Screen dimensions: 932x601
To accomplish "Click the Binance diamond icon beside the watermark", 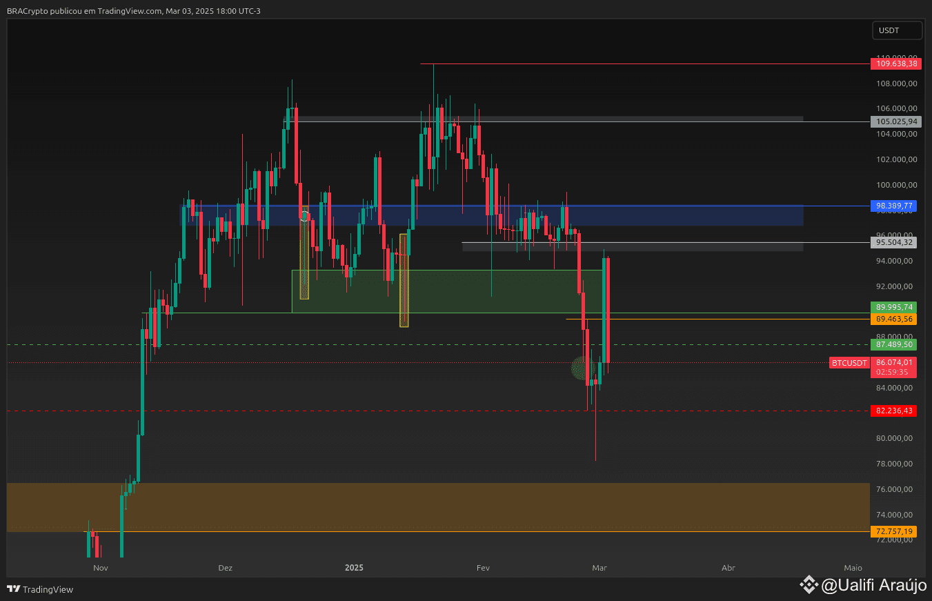I will click(x=809, y=584).
